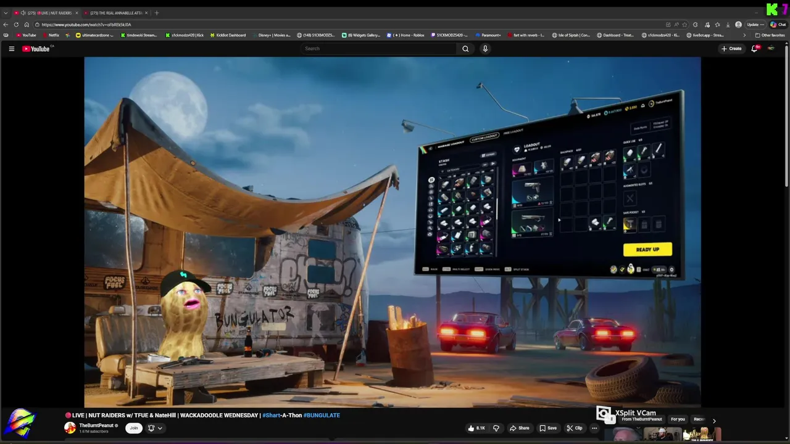Screen dimensions: 790x444
Task: Open TheBurntPeanut channel avatar
Action: [x=70, y=428]
